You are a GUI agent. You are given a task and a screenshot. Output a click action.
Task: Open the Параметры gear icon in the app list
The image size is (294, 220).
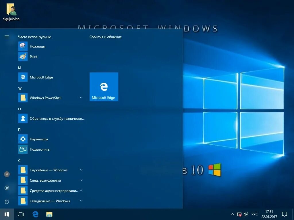click(x=23, y=139)
